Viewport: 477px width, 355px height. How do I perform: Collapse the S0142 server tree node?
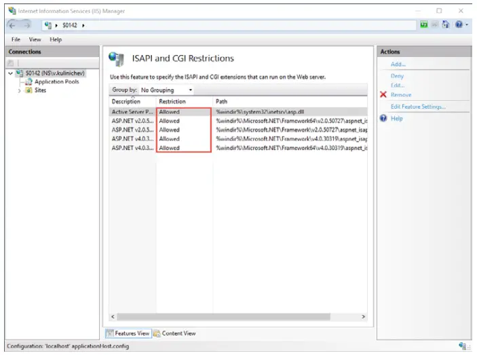click(11, 73)
